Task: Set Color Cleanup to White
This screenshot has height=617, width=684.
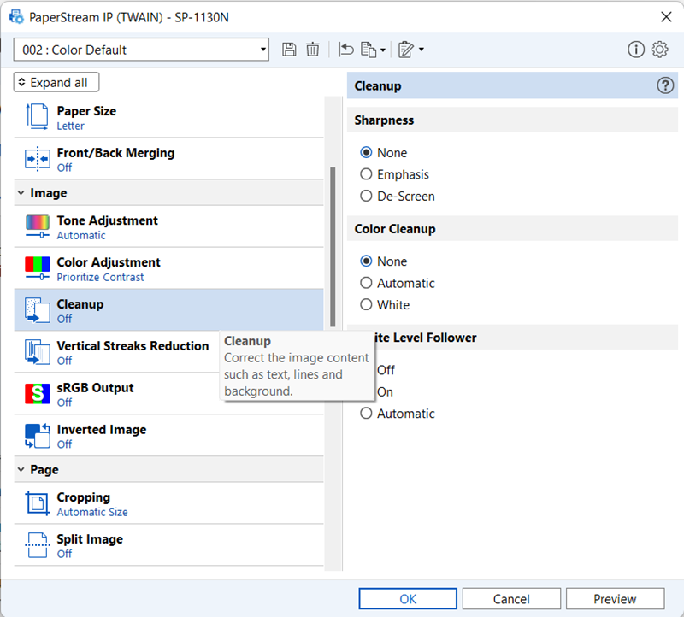Action: click(367, 304)
